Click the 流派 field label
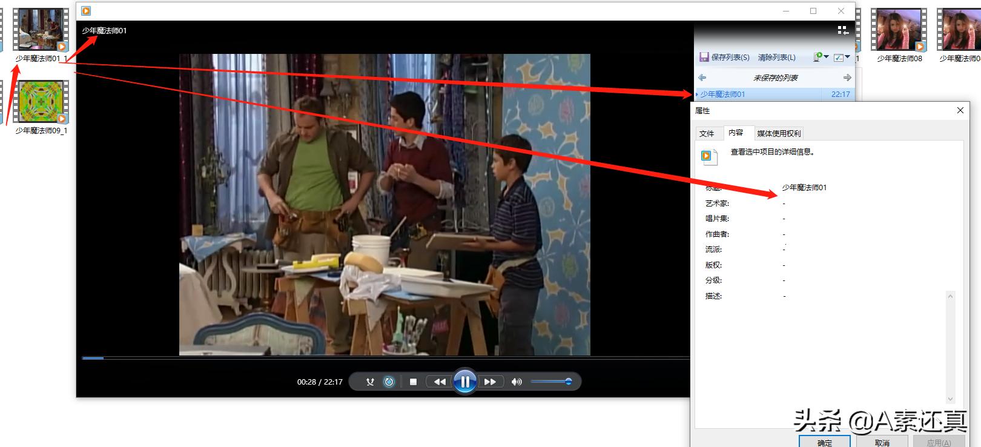981x447 pixels. (713, 250)
